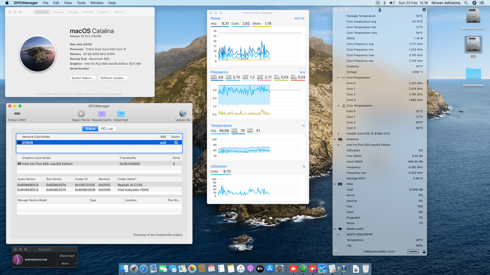490x275 pixels.
Task: Open the Apple menu
Action: pos(7,3)
